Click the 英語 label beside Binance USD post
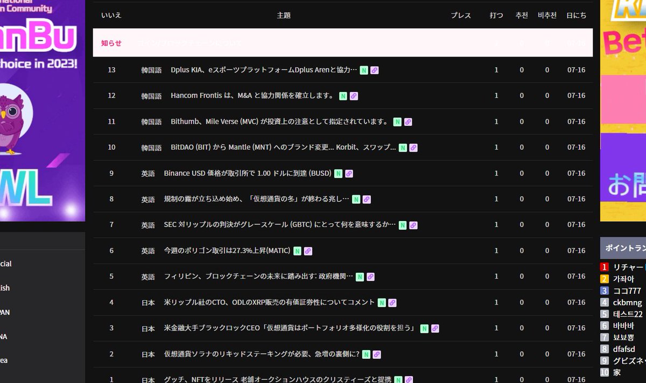The width and height of the screenshot is (646, 383). coord(148,174)
